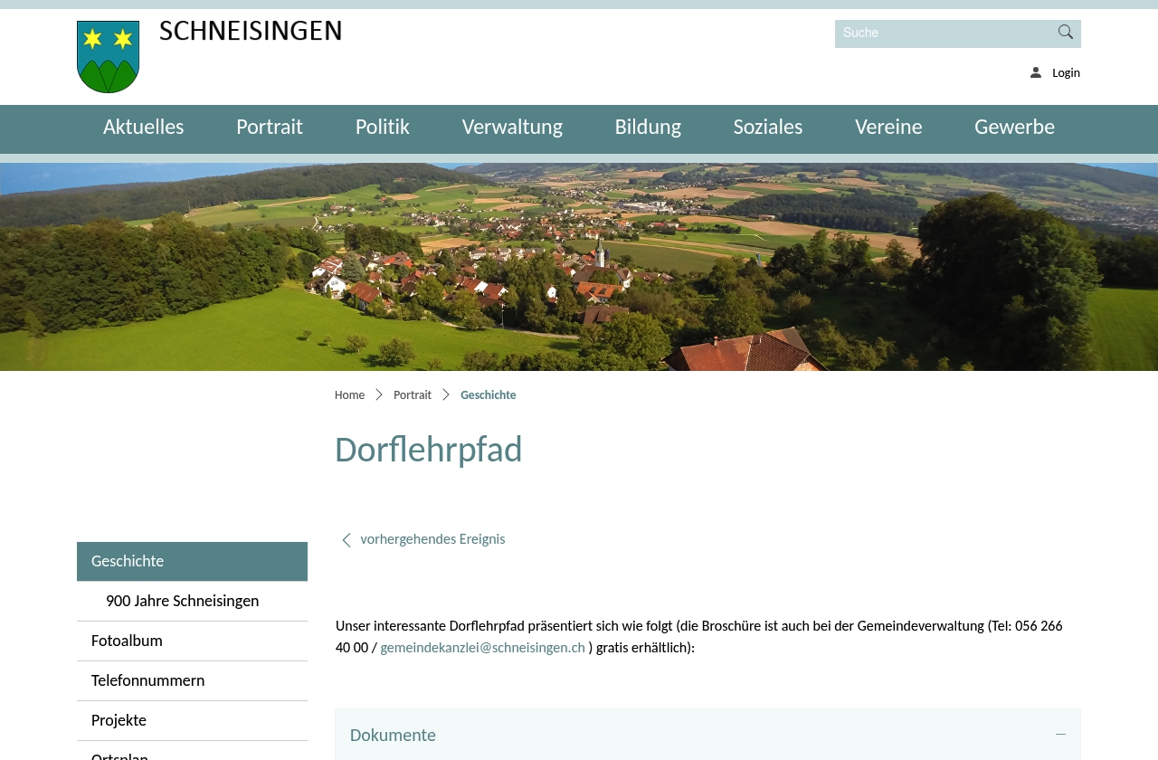
Task: Select the Schneisingen coat of arms logo
Action: (108, 56)
